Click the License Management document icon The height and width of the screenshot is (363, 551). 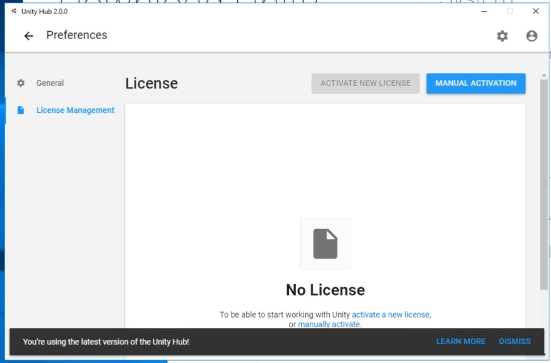[21, 111]
